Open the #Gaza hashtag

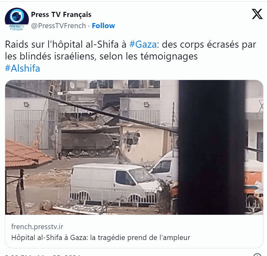click(143, 44)
